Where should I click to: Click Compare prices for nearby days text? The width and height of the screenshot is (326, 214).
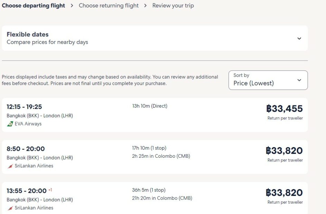[47, 42]
